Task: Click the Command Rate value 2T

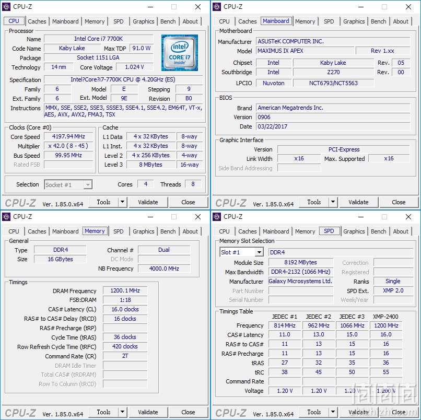Action: (125, 356)
